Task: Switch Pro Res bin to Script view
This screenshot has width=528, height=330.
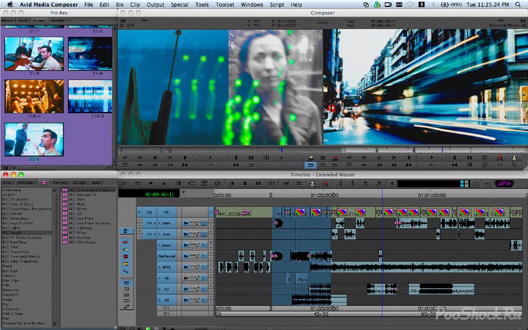Action: tap(58, 20)
